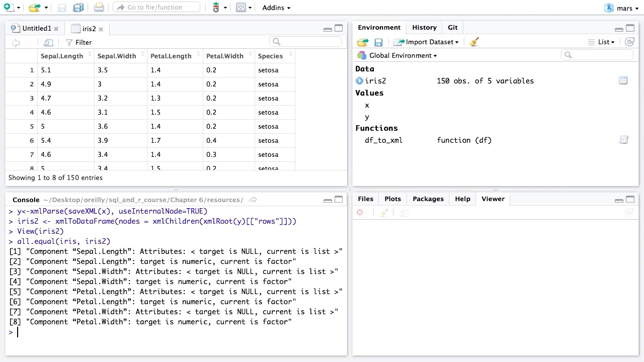This screenshot has height=362, width=644.
Task: Minimize the source pane
Action: coord(328,29)
